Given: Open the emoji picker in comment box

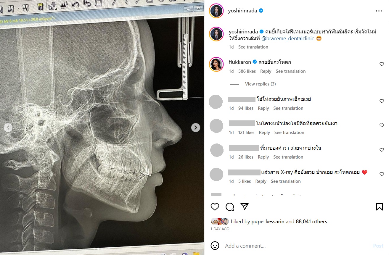Looking at the screenshot, I should [x=215, y=246].
